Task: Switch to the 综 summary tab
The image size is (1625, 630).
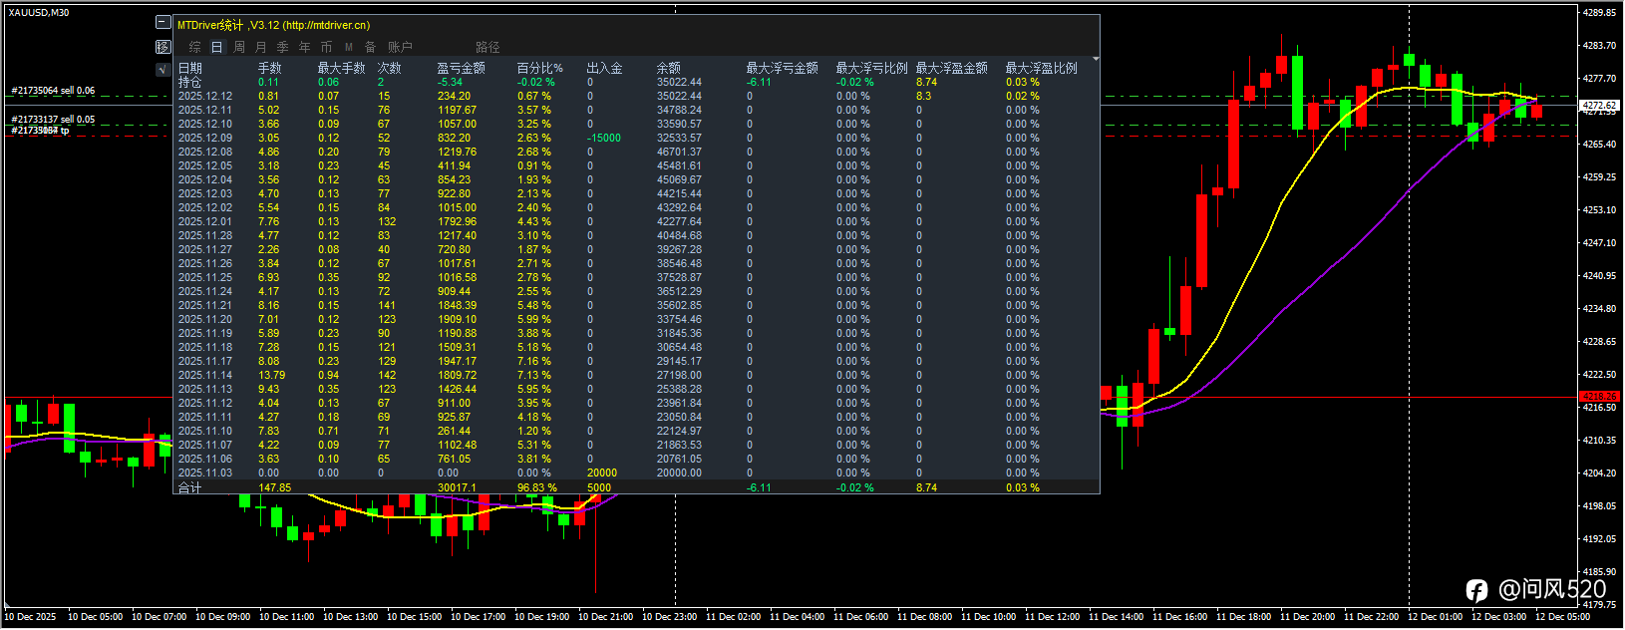Action: pyautogui.click(x=195, y=47)
